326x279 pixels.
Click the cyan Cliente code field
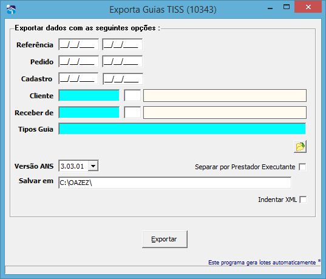pyautogui.click(x=89, y=96)
